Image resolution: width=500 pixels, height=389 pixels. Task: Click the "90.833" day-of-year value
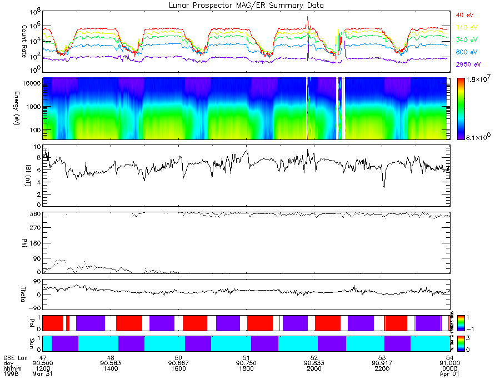click(x=314, y=363)
